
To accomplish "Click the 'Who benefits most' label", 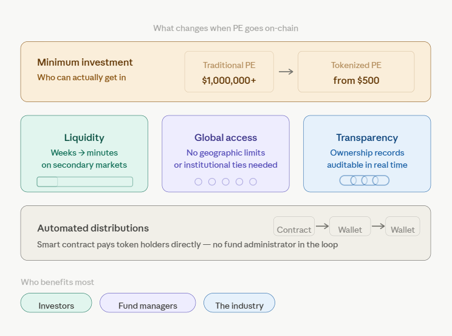I will (57, 282).
